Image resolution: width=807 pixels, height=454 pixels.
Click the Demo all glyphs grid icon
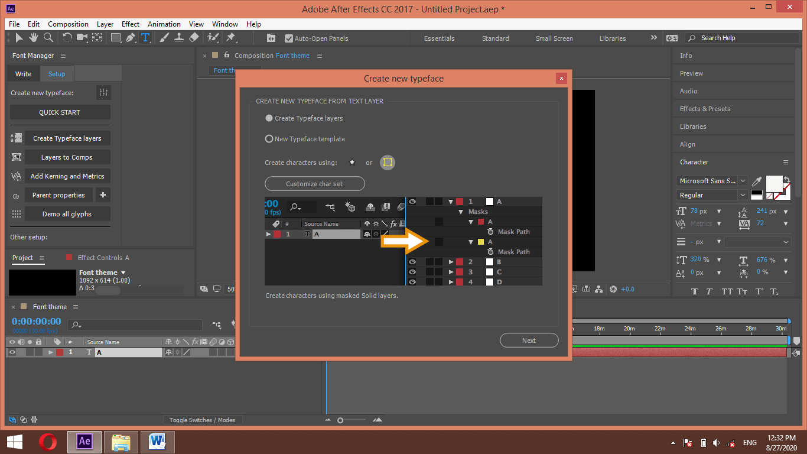pos(16,214)
